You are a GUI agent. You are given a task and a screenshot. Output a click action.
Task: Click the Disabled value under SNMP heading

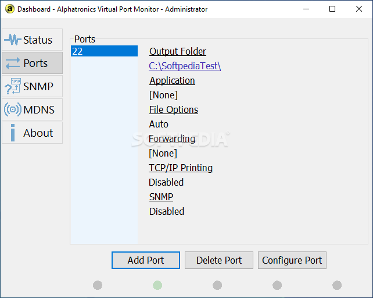tap(167, 211)
